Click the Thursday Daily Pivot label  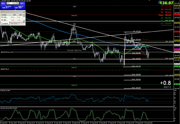pyautogui.click(x=74, y=50)
